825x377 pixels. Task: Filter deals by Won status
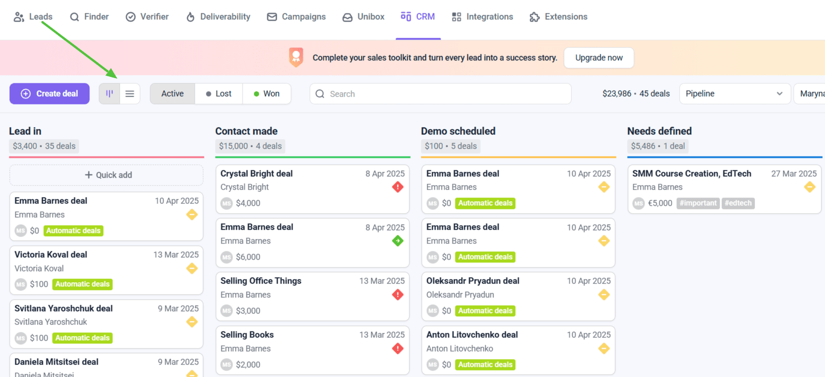[267, 94]
